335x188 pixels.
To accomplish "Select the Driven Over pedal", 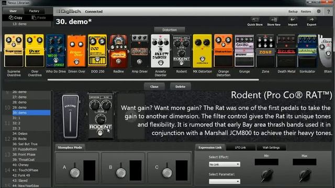I will point(76,51).
